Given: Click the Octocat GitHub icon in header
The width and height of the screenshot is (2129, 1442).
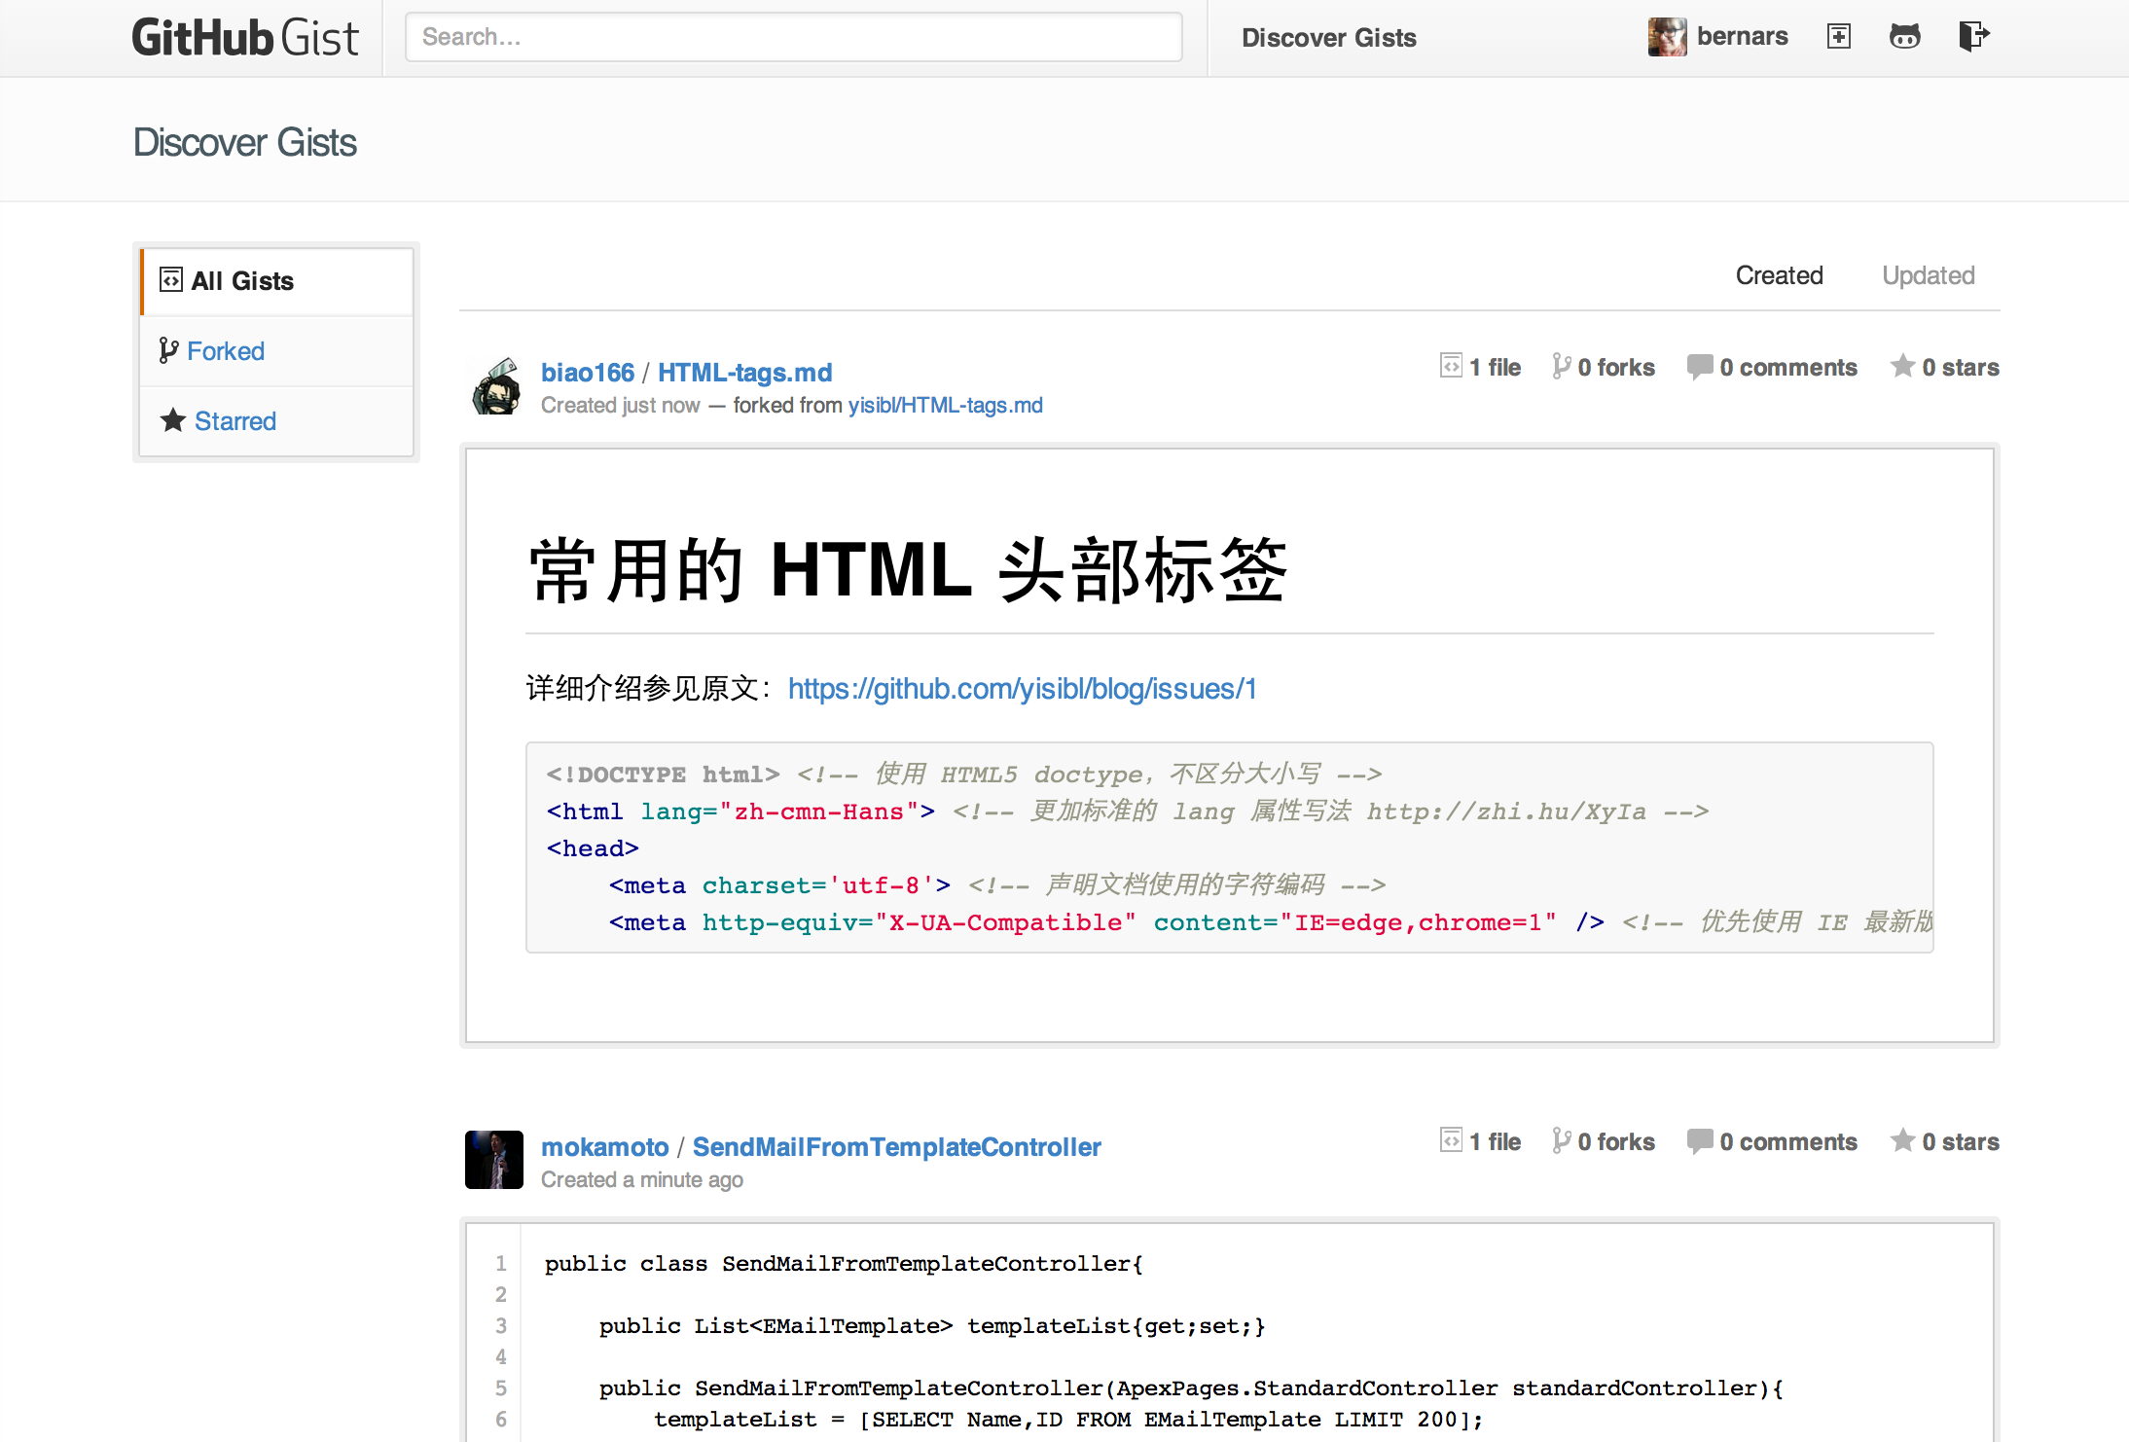Looking at the screenshot, I should point(1904,37).
